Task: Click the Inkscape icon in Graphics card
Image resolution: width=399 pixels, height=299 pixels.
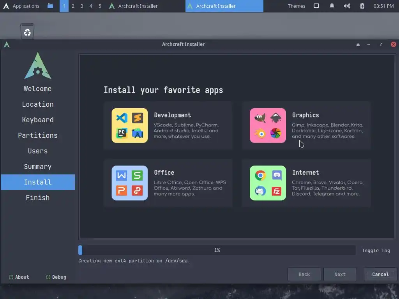Action: 275,118
